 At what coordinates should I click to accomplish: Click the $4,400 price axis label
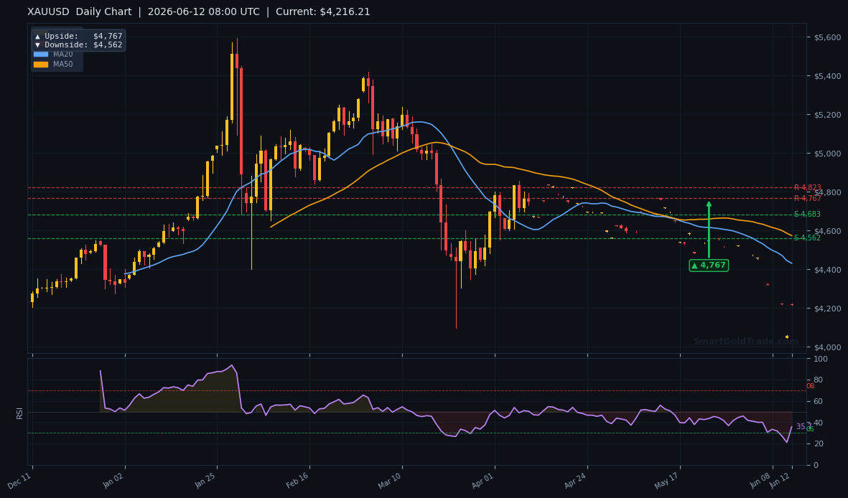coord(827,270)
